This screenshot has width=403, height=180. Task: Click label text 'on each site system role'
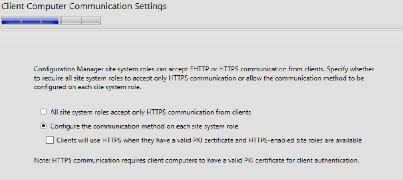point(201,126)
